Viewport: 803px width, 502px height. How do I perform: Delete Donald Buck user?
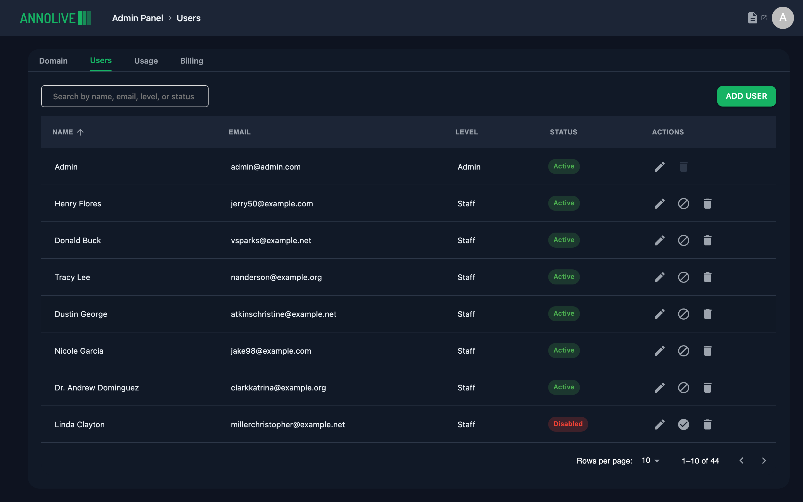click(707, 240)
